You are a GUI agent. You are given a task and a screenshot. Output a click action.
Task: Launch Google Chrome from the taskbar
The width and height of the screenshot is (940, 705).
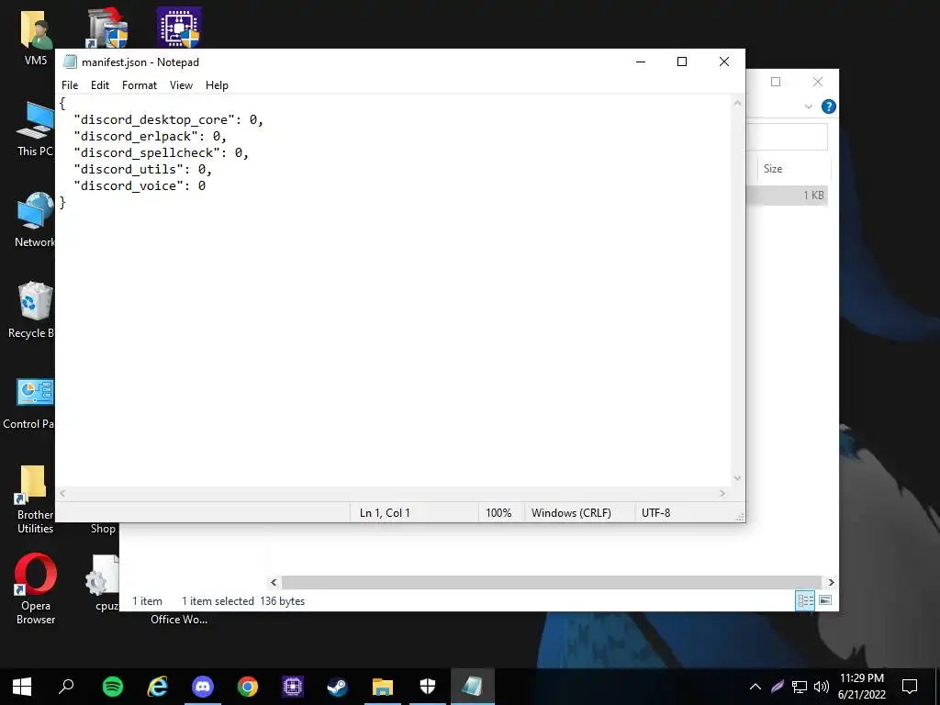(248, 687)
